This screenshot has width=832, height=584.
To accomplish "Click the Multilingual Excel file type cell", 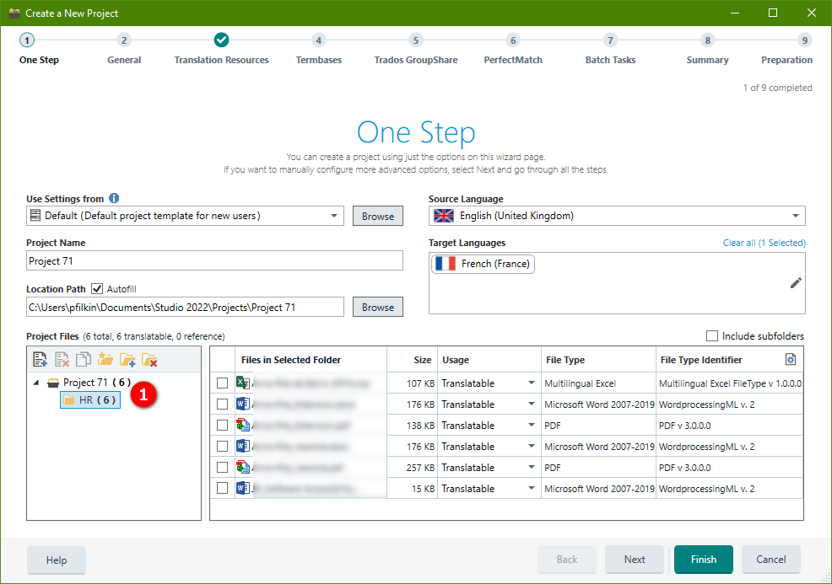I will 598,383.
